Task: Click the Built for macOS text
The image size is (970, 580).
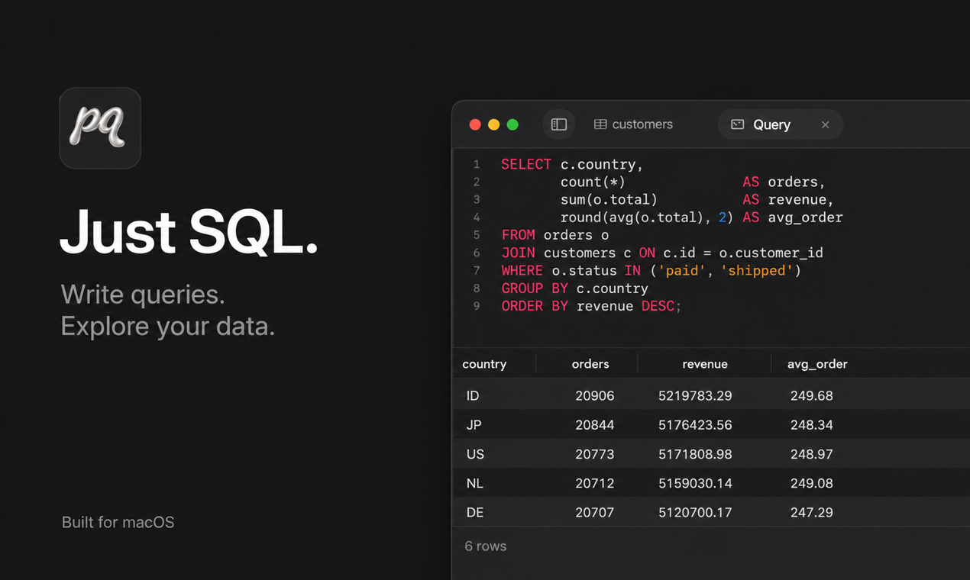Action: (118, 522)
